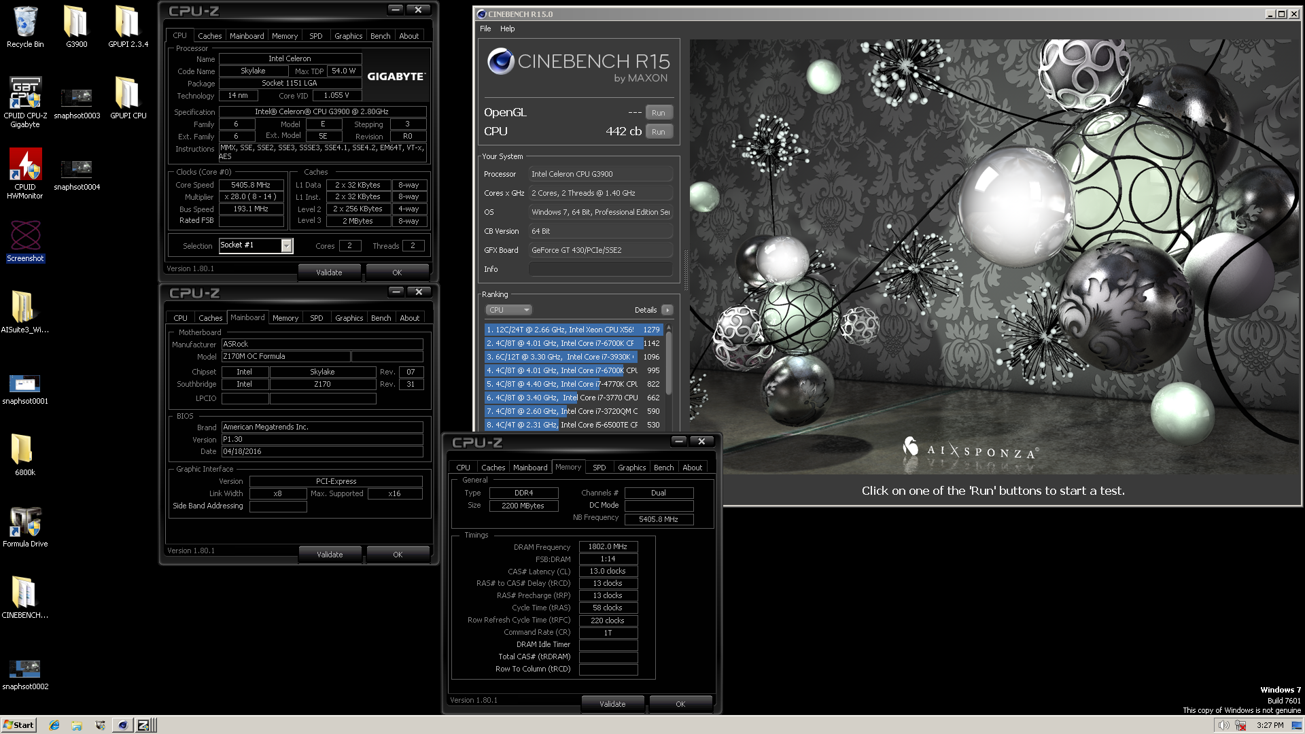This screenshot has width=1305, height=734.
Task: Click the taskbar clock showing 3:27 PM
Action: (x=1270, y=725)
